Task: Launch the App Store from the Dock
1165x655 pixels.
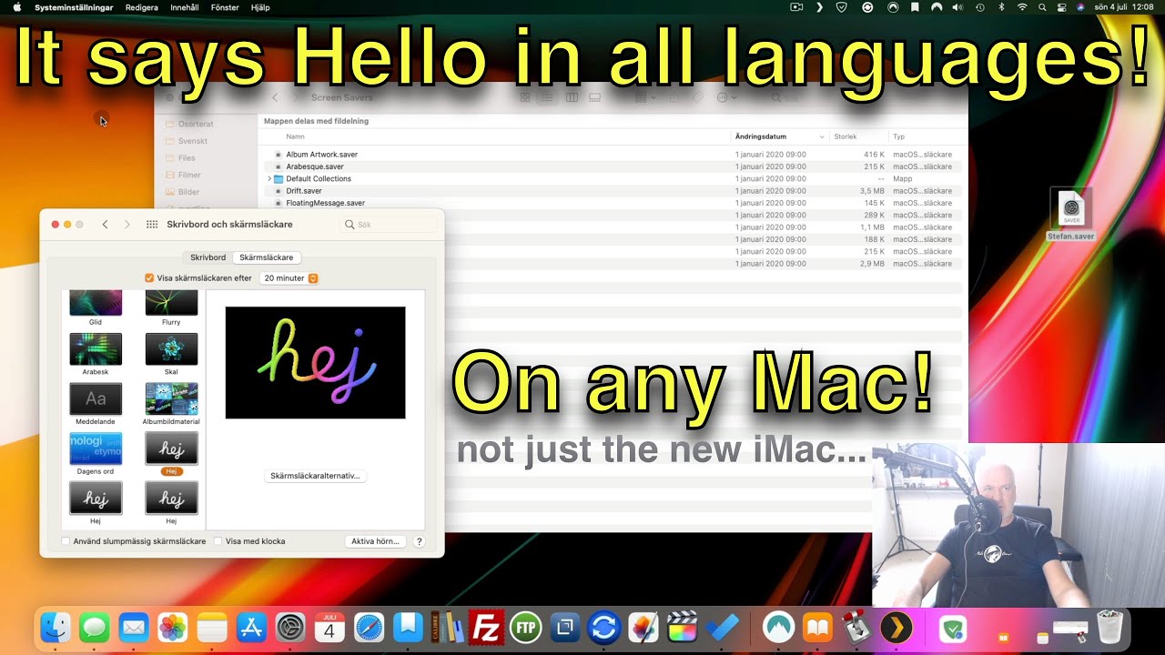Action: coord(251,627)
